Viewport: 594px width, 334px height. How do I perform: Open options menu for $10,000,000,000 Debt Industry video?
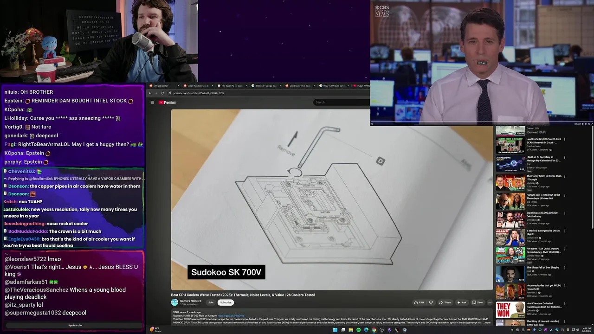tap(565, 213)
